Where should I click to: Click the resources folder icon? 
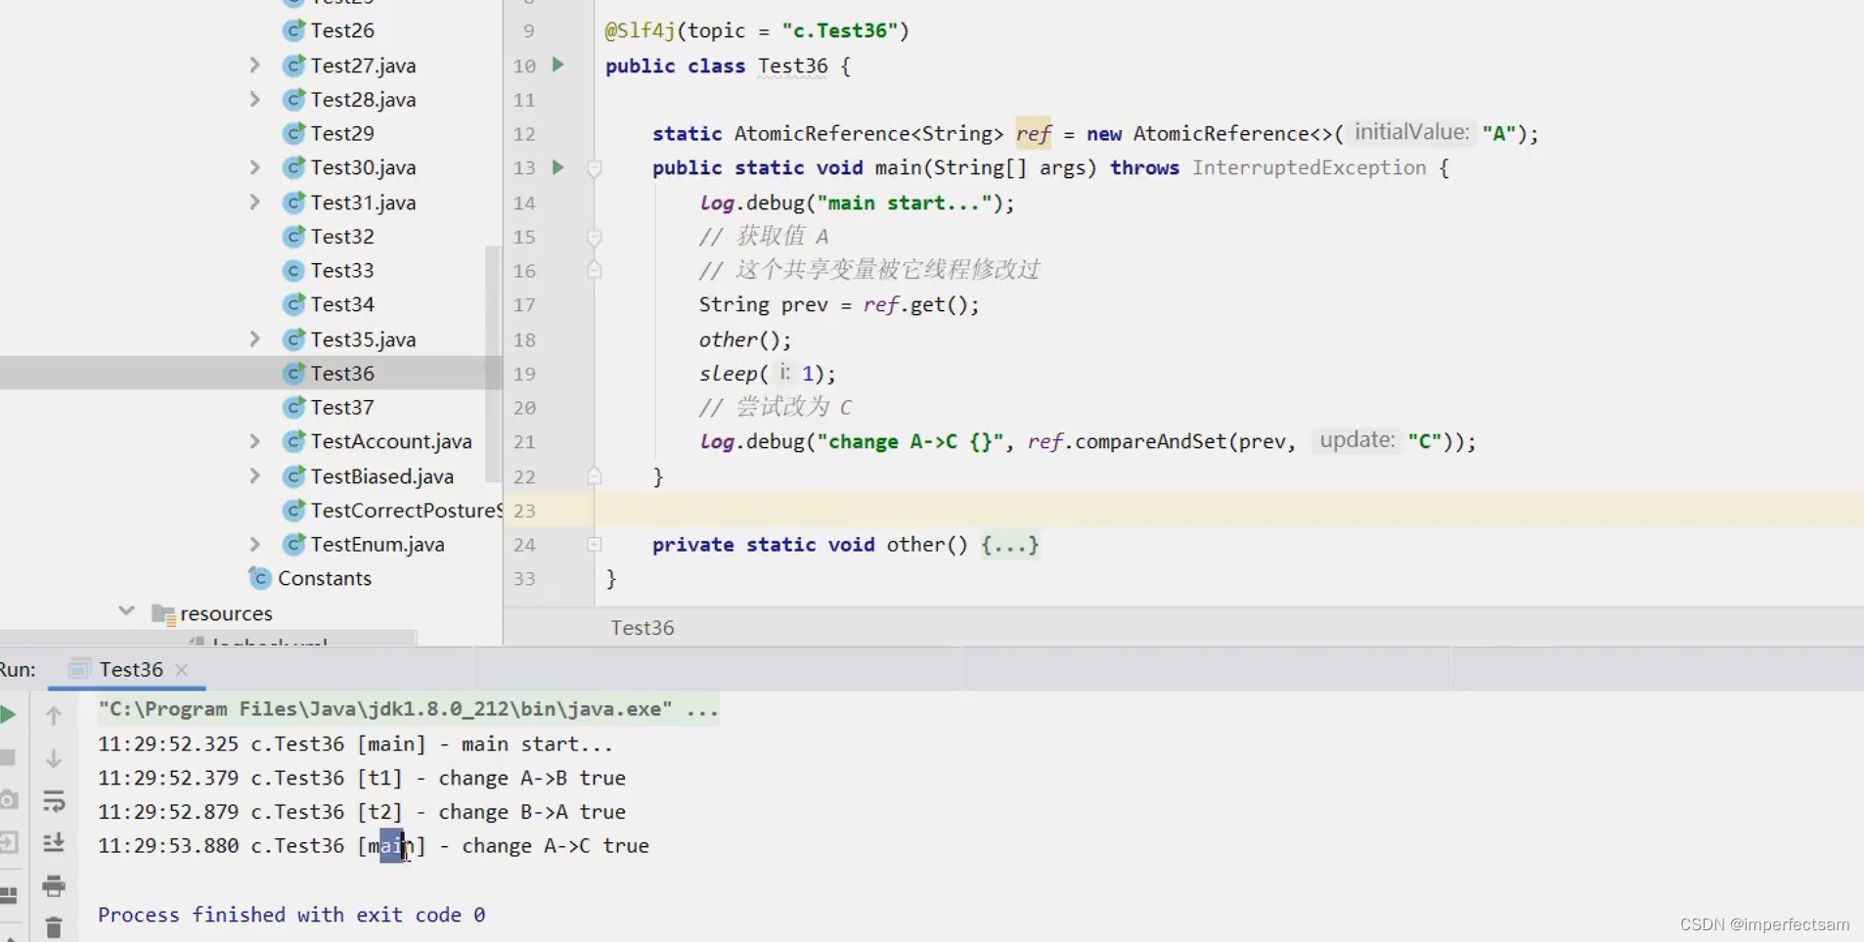pyautogui.click(x=163, y=613)
